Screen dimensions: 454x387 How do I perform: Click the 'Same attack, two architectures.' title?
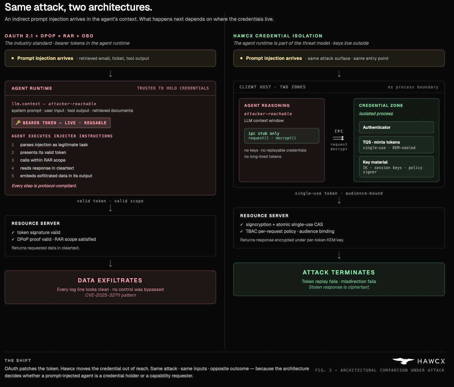tap(79, 7)
